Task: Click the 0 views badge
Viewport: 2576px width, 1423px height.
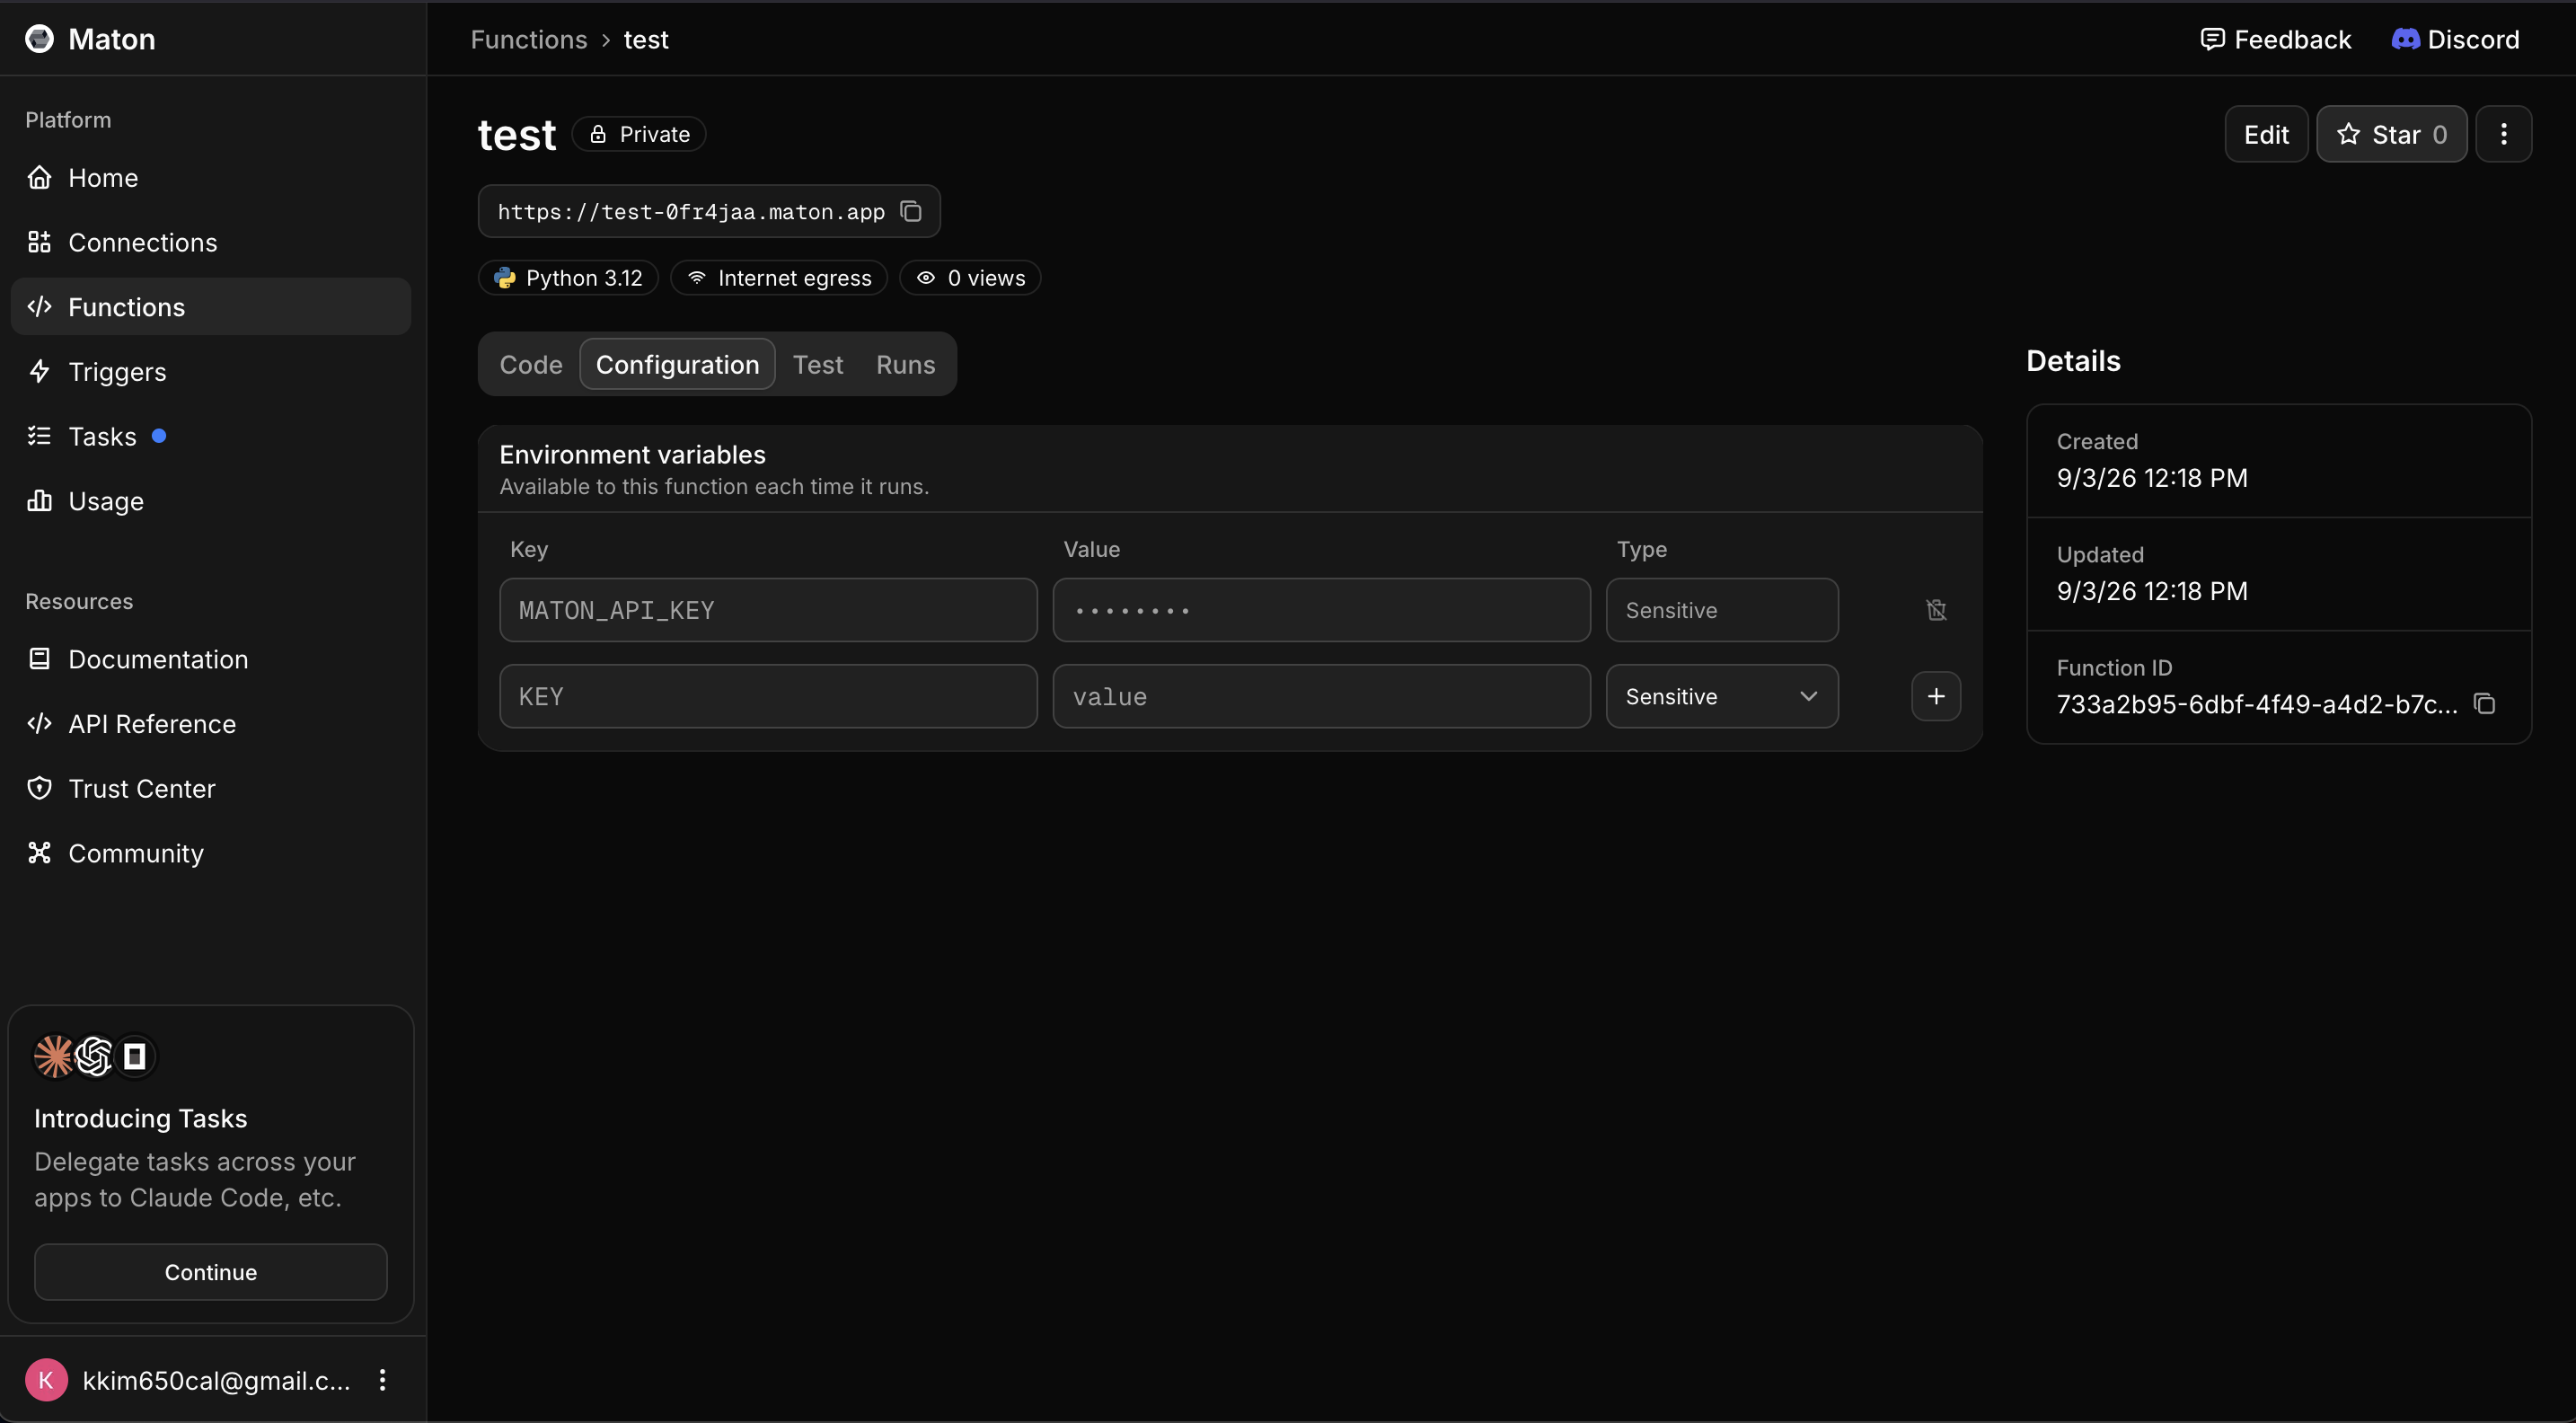Action: [970, 278]
